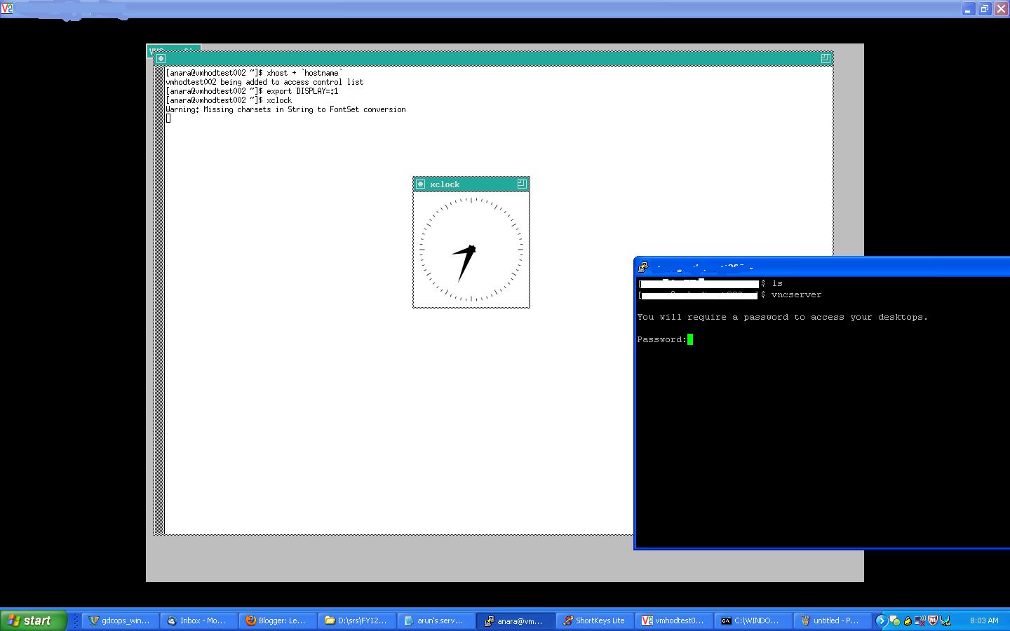Image resolution: width=1010 pixels, height=631 pixels.
Task: Open the Windows Start menu
Action: (33, 620)
